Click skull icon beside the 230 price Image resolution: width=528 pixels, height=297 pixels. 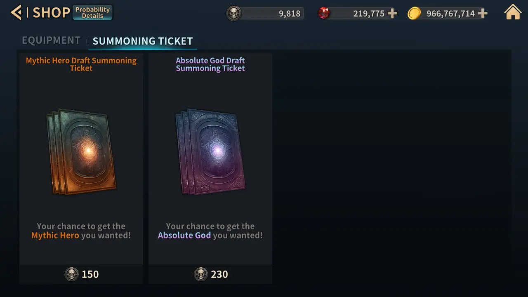coord(201,274)
